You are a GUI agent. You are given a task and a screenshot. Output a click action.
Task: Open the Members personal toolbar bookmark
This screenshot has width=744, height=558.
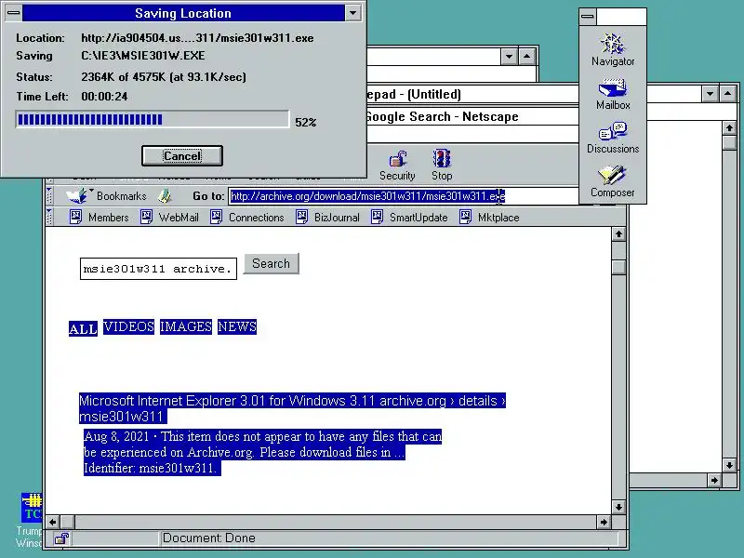coord(100,218)
